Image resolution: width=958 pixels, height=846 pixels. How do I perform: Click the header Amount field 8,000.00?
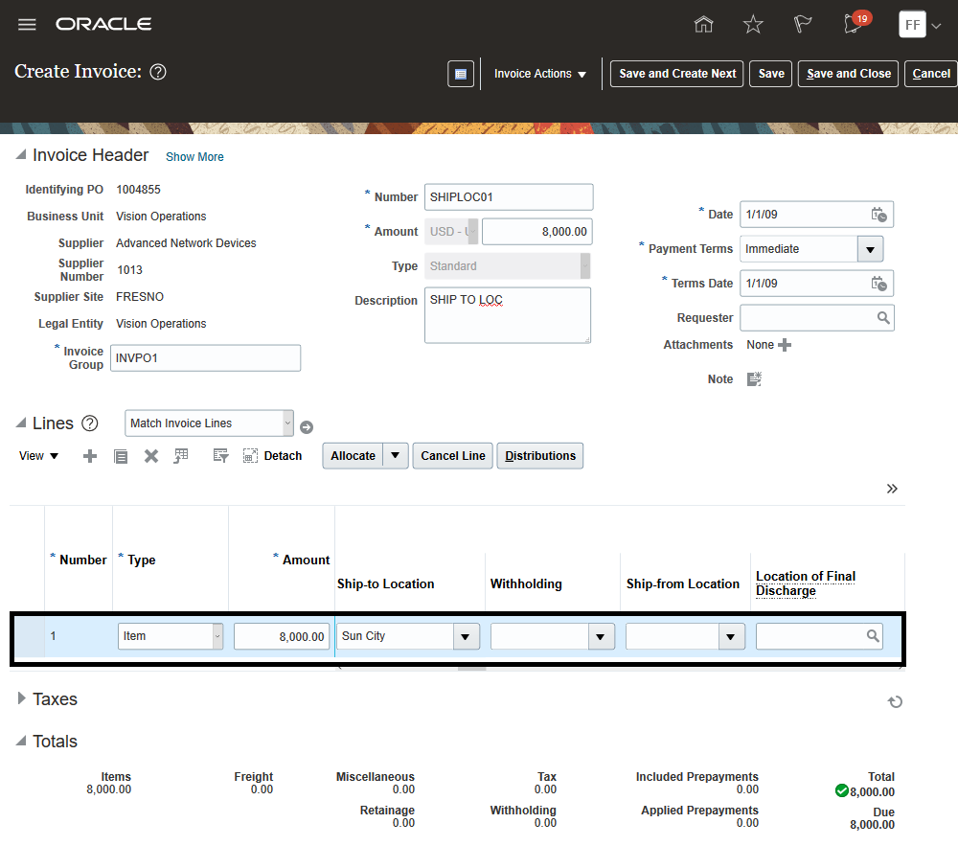tap(537, 232)
